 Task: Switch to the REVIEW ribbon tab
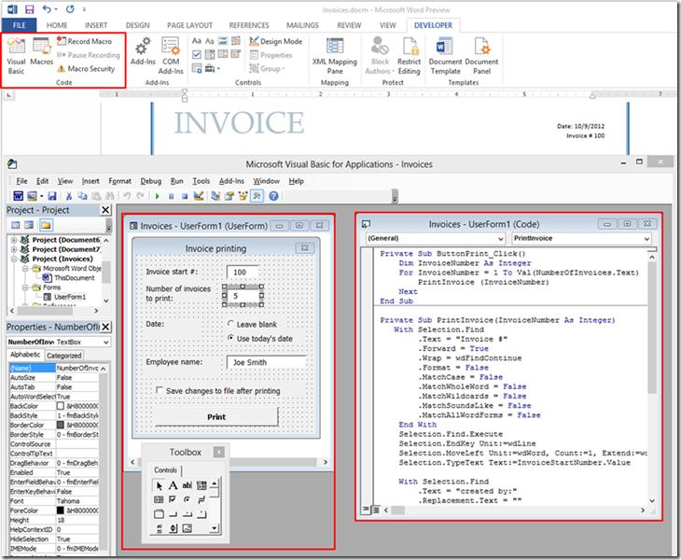[x=349, y=25]
